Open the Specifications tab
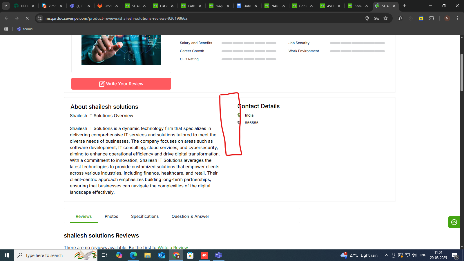 (x=145, y=216)
